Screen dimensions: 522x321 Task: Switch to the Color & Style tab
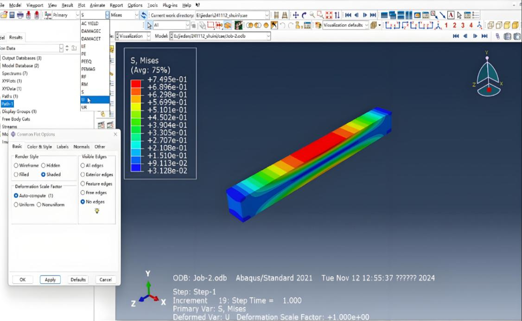point(39,147)
